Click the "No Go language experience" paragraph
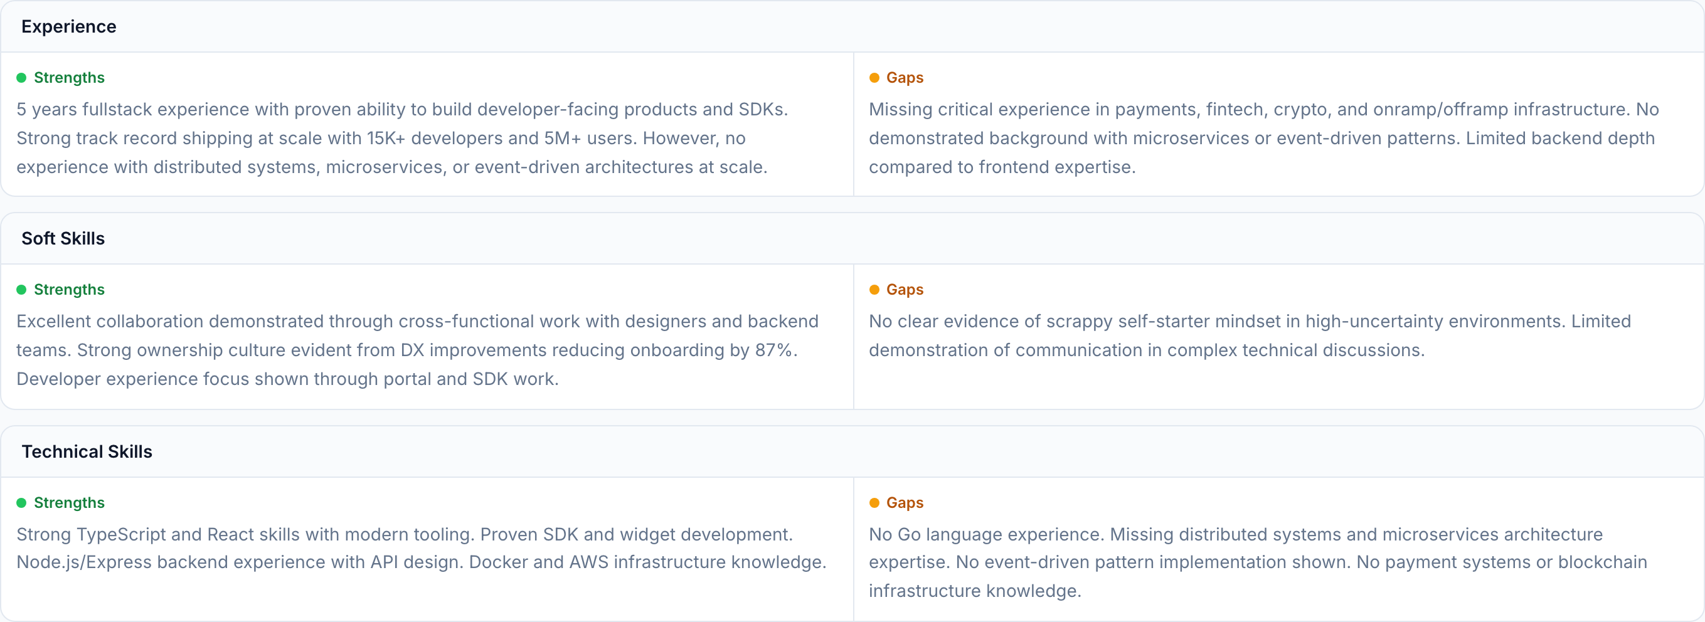The width and height of the screenshot is (1705, 622). click(x=1258, y=562)
